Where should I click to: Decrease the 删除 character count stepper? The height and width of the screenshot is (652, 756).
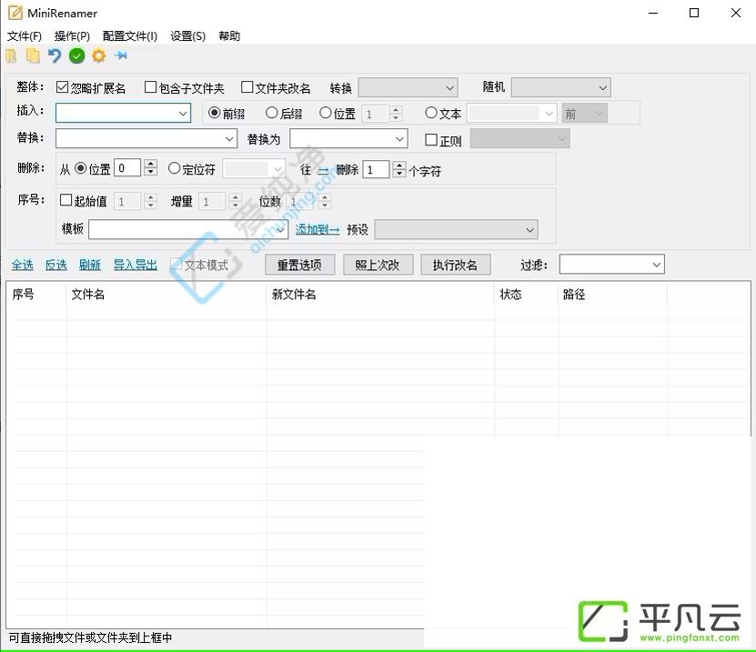(399, 174)
